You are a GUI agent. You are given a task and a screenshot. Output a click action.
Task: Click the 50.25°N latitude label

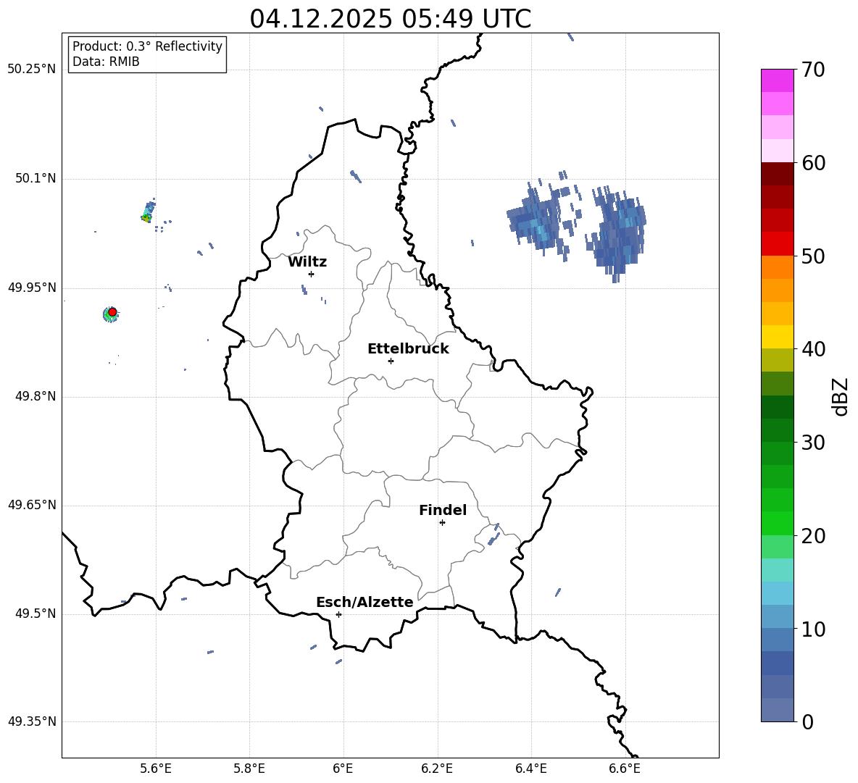[x=32, y=70]
